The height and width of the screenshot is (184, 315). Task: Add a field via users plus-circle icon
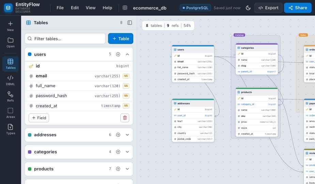point(118,54)
